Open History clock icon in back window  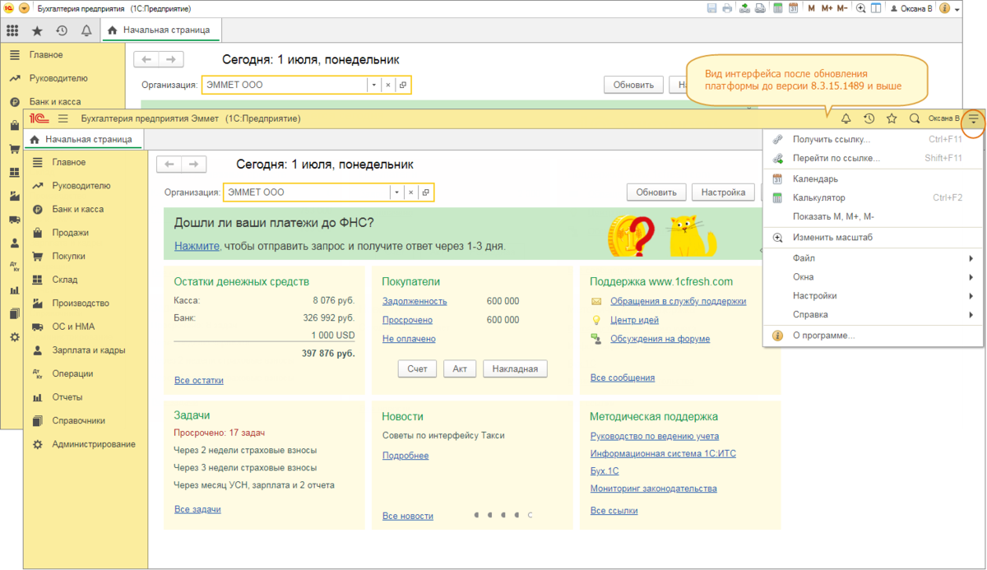pyautogui.click(x=62, y=30)
